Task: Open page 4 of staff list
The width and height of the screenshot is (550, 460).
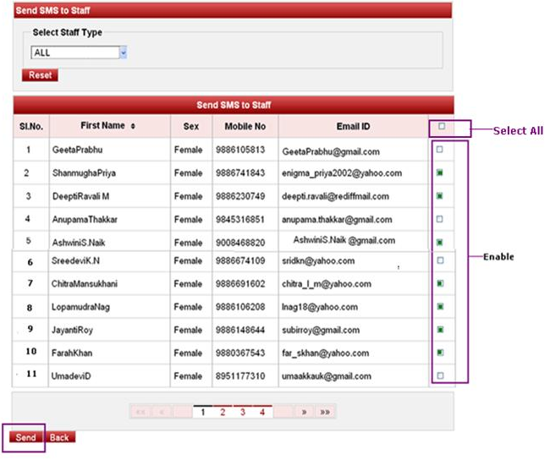Action: 262,412
